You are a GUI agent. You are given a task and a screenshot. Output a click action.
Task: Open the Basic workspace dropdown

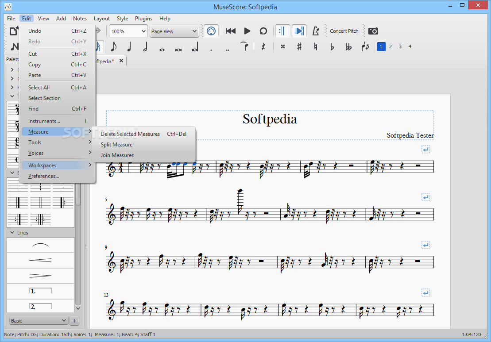click(x=38, y=321)
